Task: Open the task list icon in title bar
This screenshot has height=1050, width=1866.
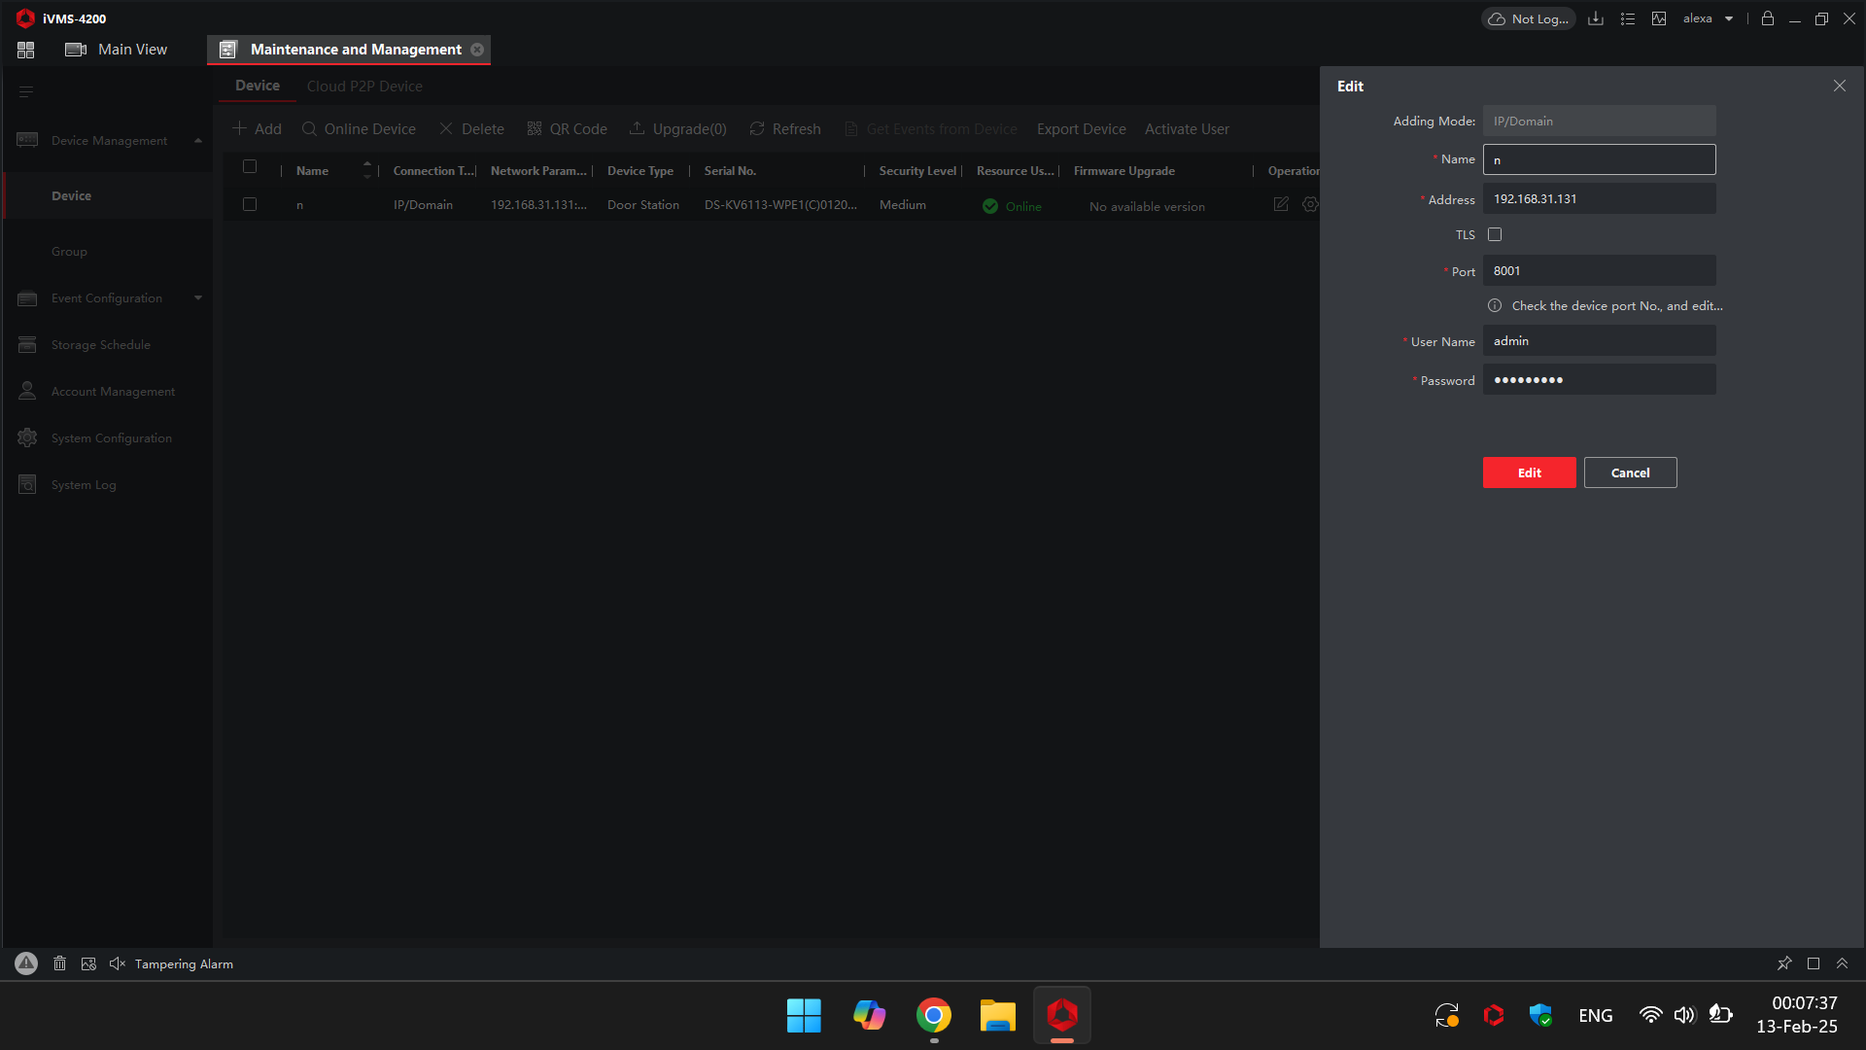Action: point(1628,18)
